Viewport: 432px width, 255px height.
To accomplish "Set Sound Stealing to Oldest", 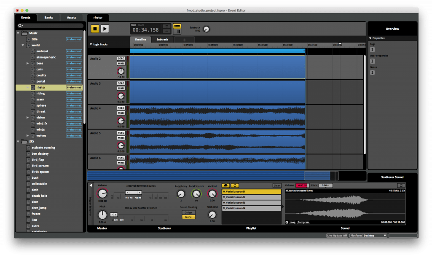I will [x=188, y=212].
